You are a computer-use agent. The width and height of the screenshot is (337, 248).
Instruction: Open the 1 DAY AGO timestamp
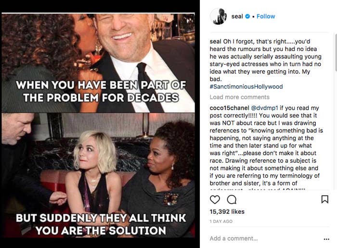[221, 222]
